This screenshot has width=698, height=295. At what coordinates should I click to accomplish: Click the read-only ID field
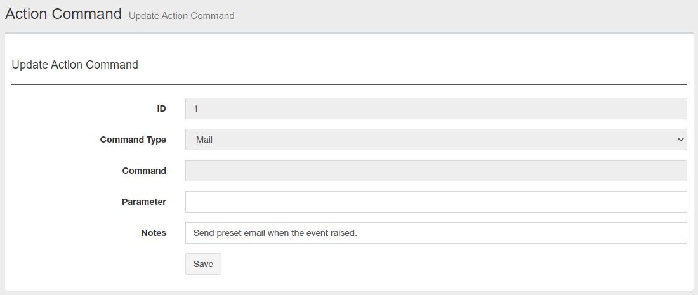[x=435, y=108]
